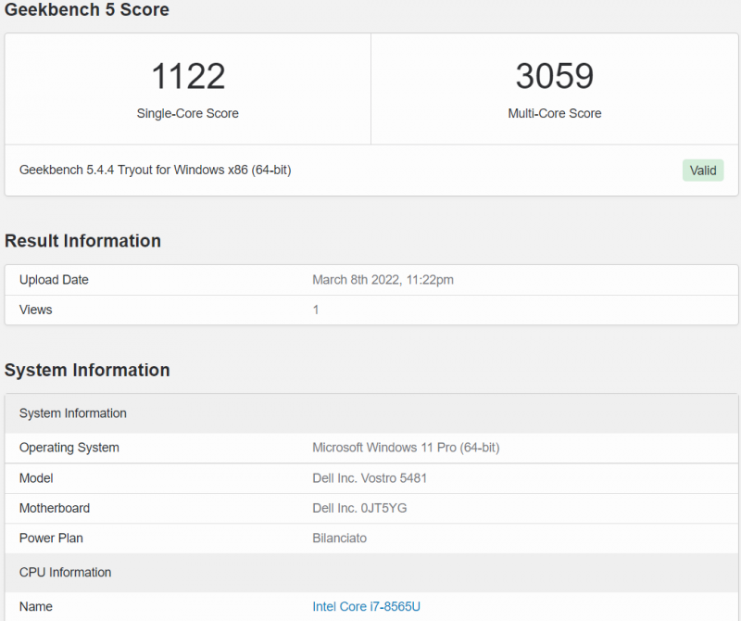Select the Result Information heading
Image resolution: width=741 pixels, height=621 pixels.
pyautogui.click(x=82, y=241)
